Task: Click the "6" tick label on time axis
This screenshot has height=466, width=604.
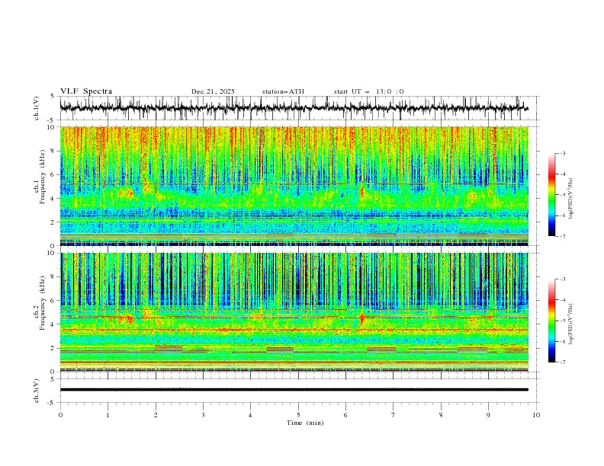Action: point(345,415)
